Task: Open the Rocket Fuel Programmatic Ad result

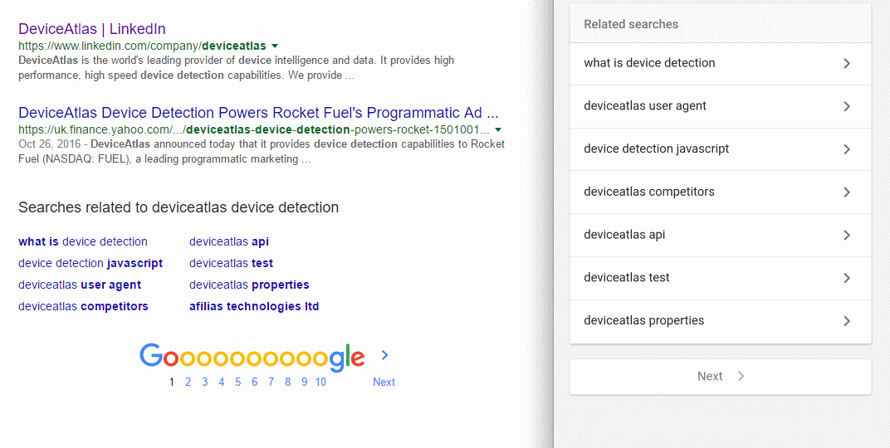Action: pos(258,113)
